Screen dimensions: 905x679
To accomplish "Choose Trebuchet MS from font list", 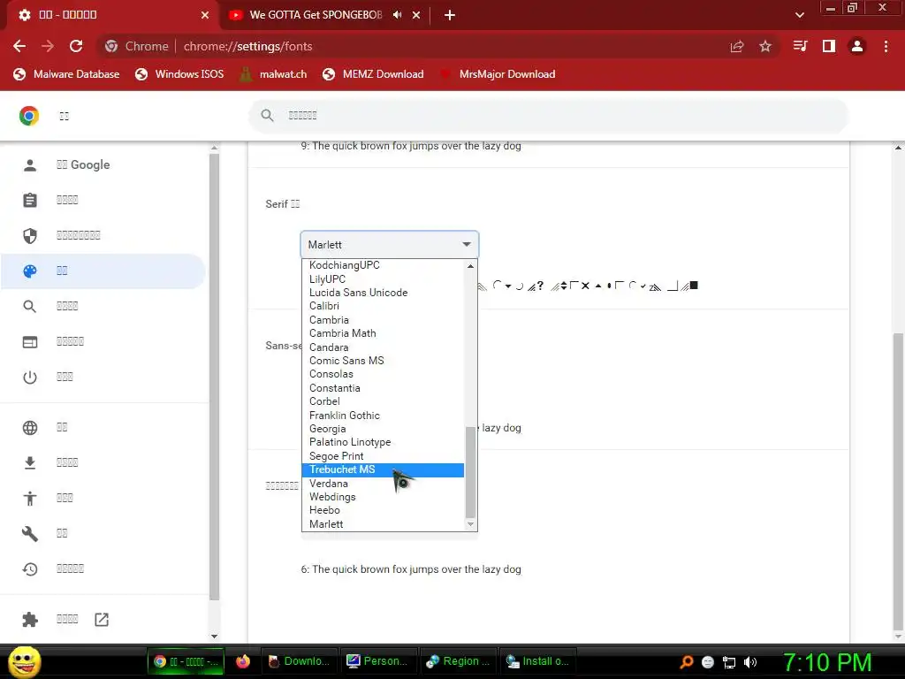I will pos(383,470).
